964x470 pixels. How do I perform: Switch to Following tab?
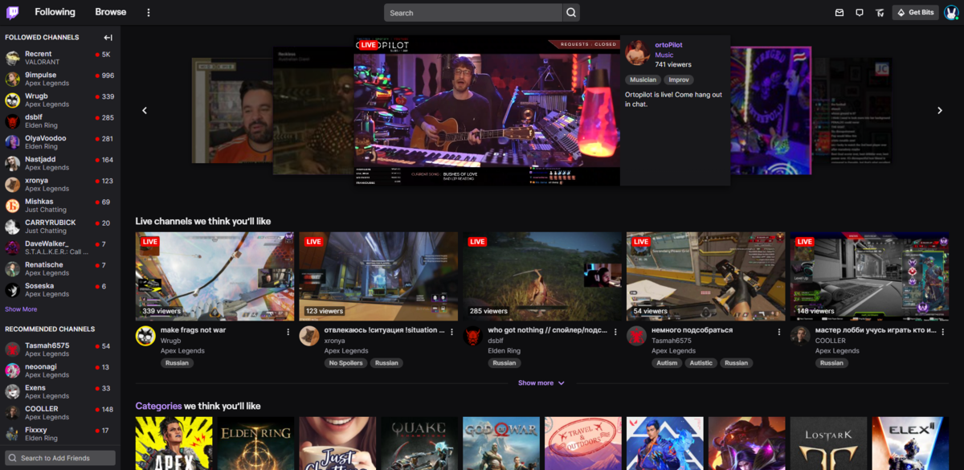pos(55,12)
